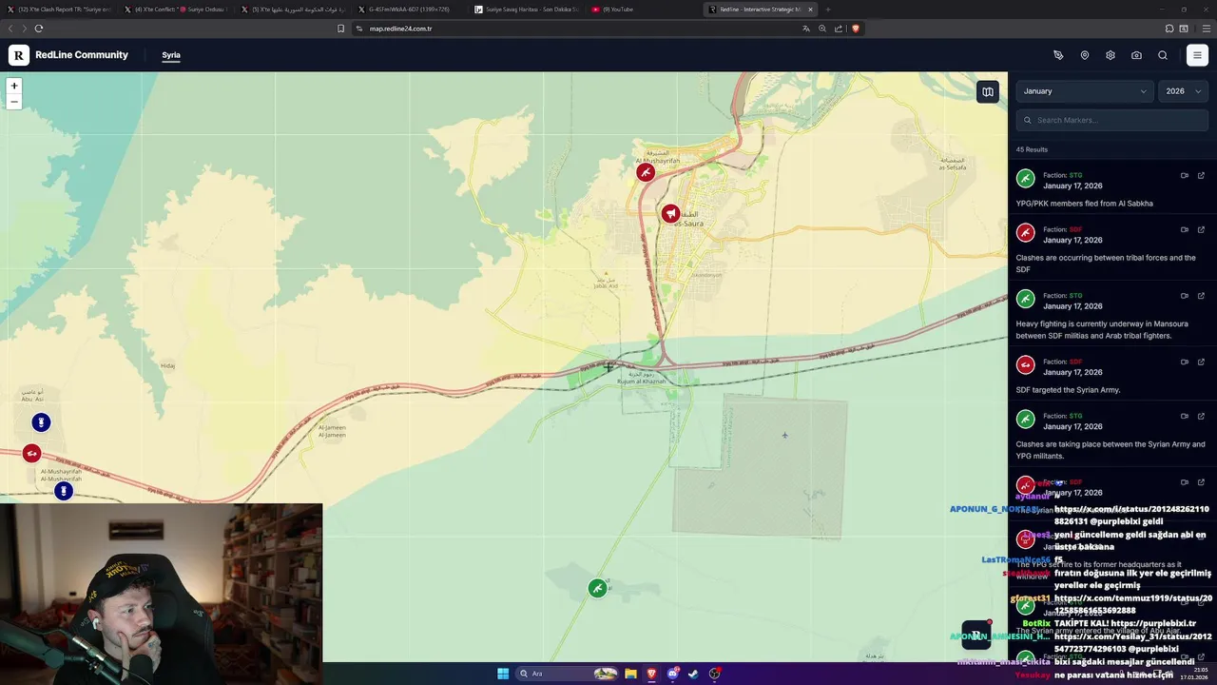Image resolution: width=1217 pixels, height=685 pixels.
Task: Click the '45 Results' label
Action: tap(1032, 149)
